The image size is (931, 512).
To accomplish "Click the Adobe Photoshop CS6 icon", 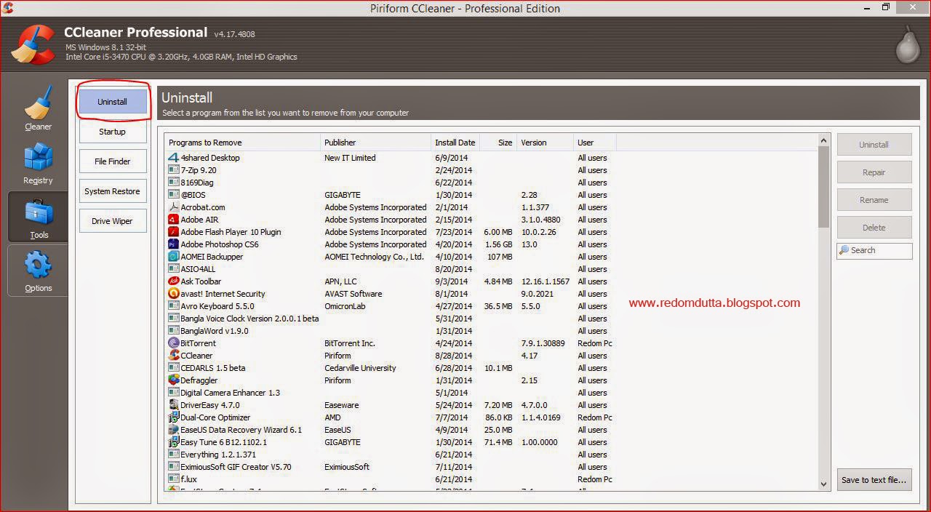I will 173,244.
